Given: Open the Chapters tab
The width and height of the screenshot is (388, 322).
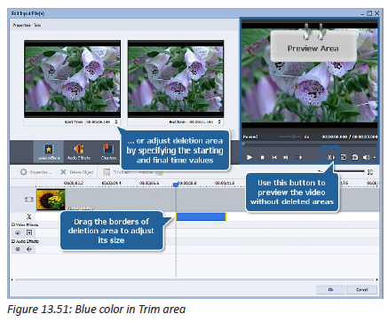Looking at the screenshot, I should coord(108,152).
